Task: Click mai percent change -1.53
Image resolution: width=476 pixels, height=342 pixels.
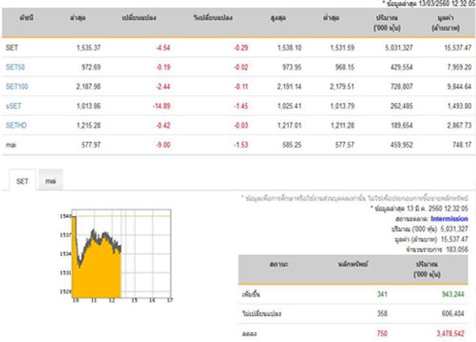Action: [x=241, y=145]
